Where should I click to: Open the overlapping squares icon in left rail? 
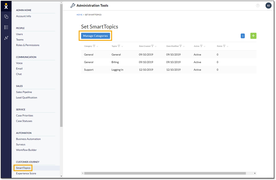[x=6, y=17]
